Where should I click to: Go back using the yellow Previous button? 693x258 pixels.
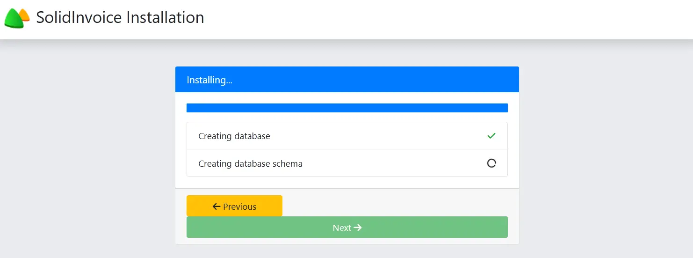tap(234, 206)
